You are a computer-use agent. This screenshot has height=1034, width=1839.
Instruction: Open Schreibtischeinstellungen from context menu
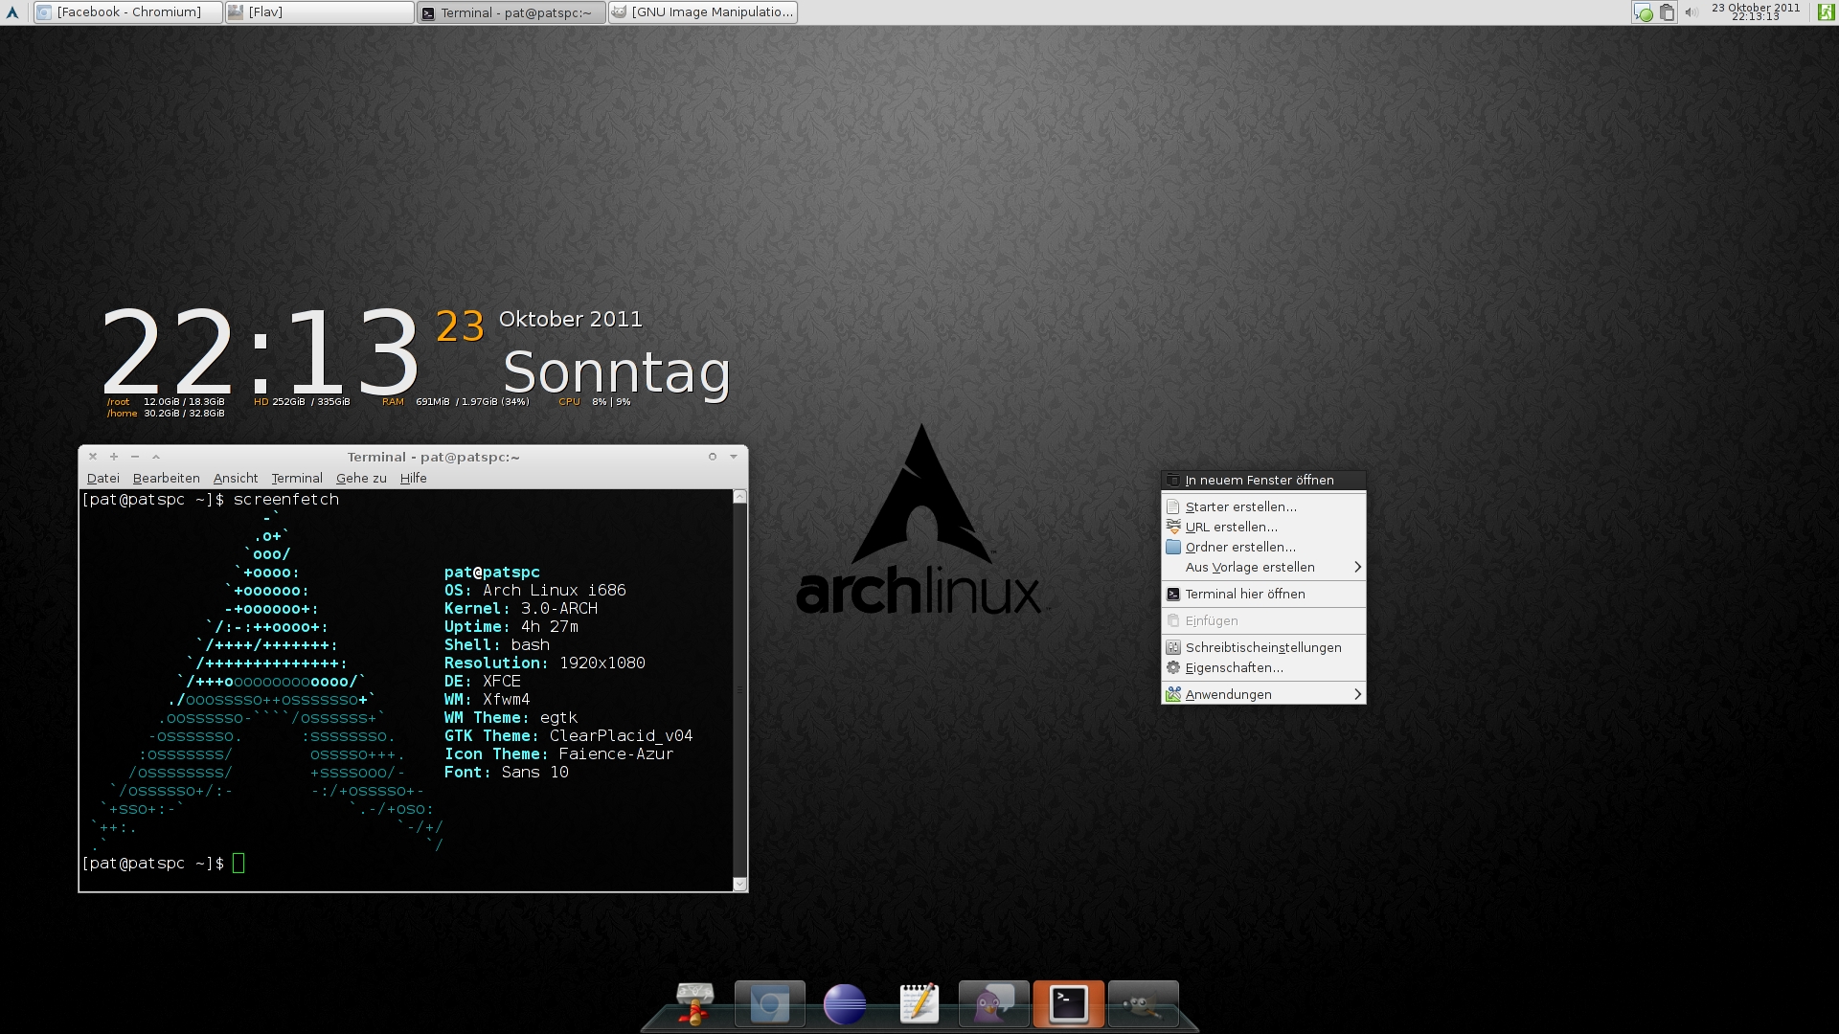[1263, 648]
